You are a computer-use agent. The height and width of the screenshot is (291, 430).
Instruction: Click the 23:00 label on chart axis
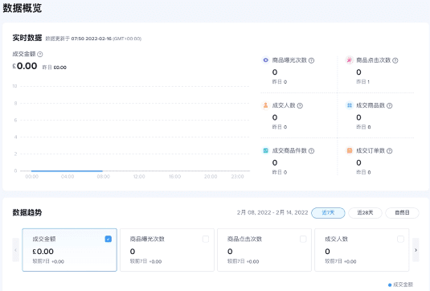pyautogui.click(x=237, y=177)
